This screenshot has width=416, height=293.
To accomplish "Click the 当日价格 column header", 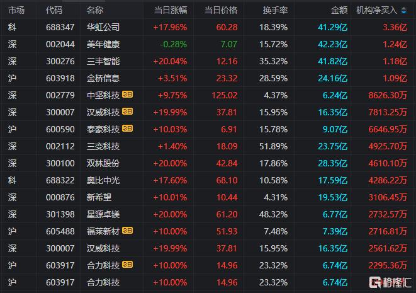I will (221, 10).
